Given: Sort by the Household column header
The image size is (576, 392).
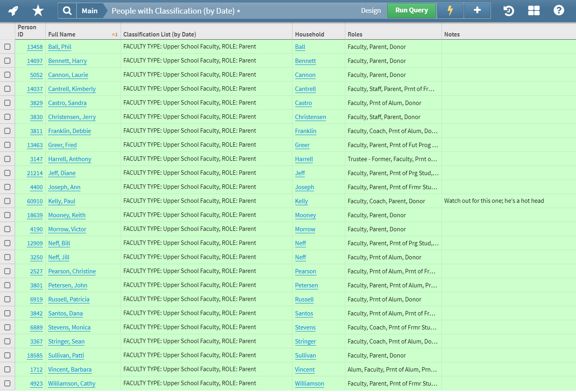Looking at the screenshot, I should coord(309,34).
